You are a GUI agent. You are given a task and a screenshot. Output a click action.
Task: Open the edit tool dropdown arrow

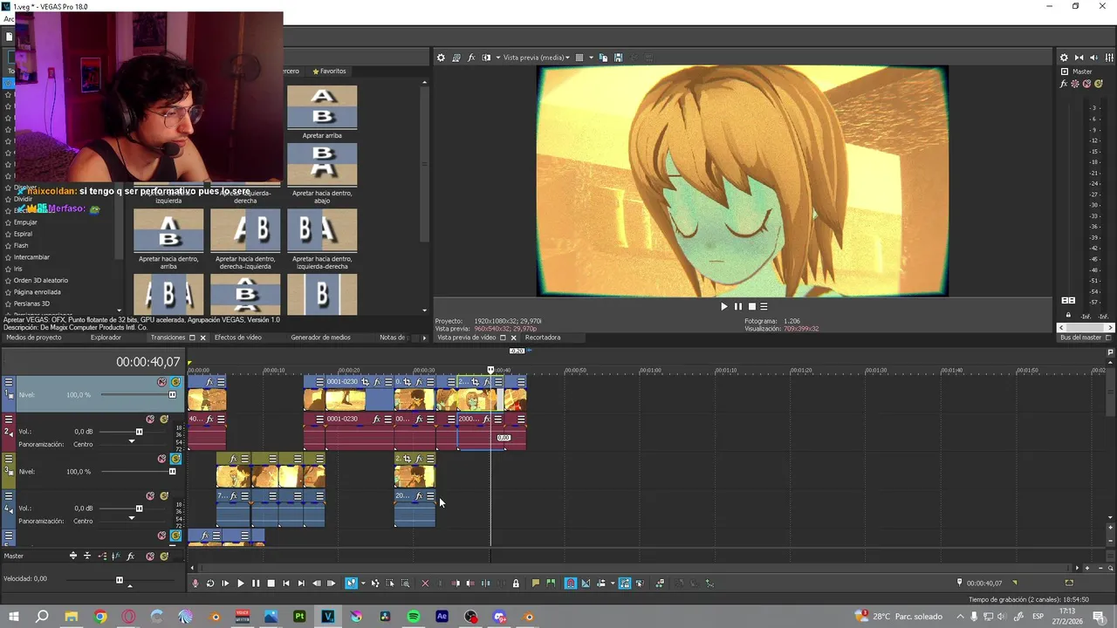click(362, 584)
